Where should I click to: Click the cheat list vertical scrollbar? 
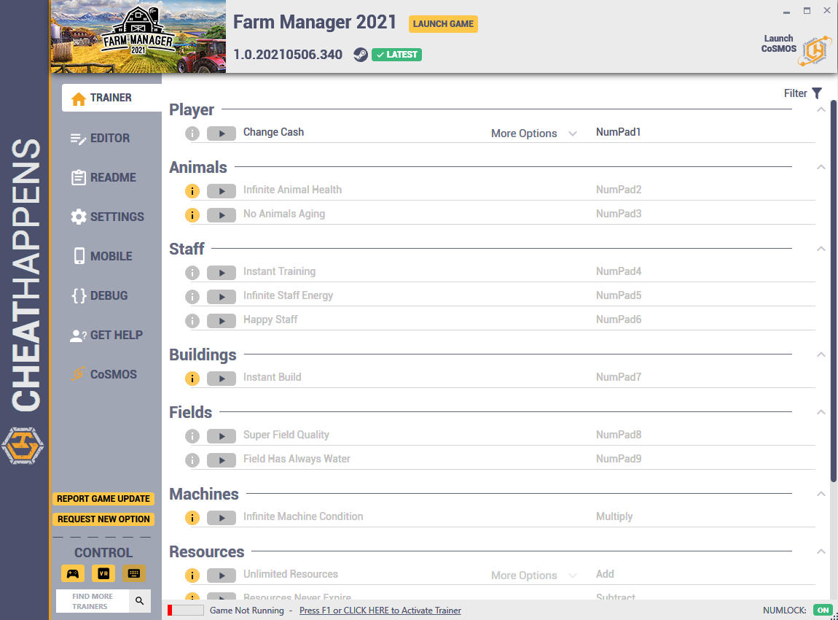point(833,292)
